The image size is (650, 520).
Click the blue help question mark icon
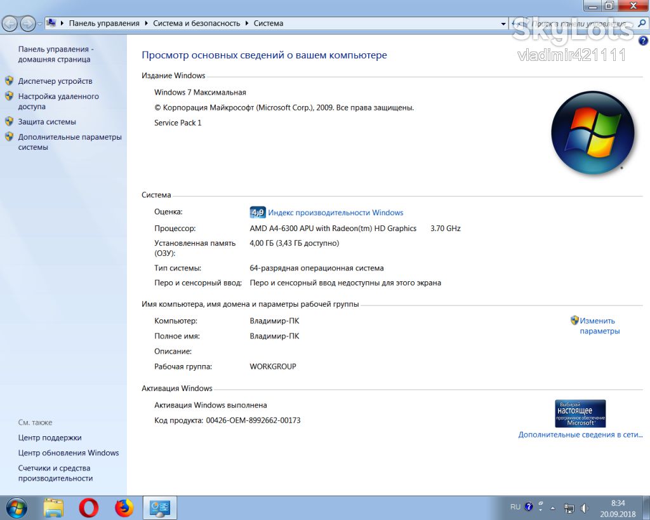(643, 40)
